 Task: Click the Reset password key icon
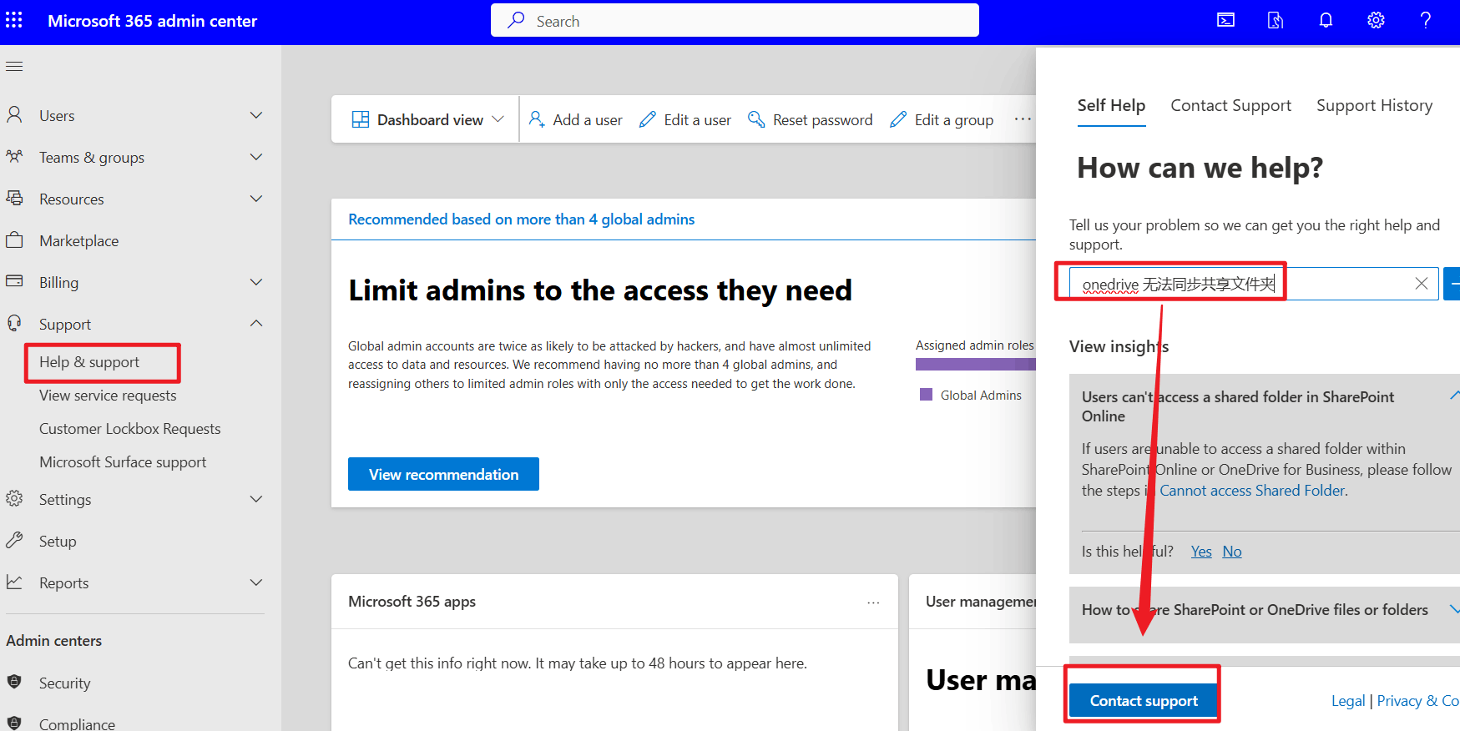tap(756, 119)
